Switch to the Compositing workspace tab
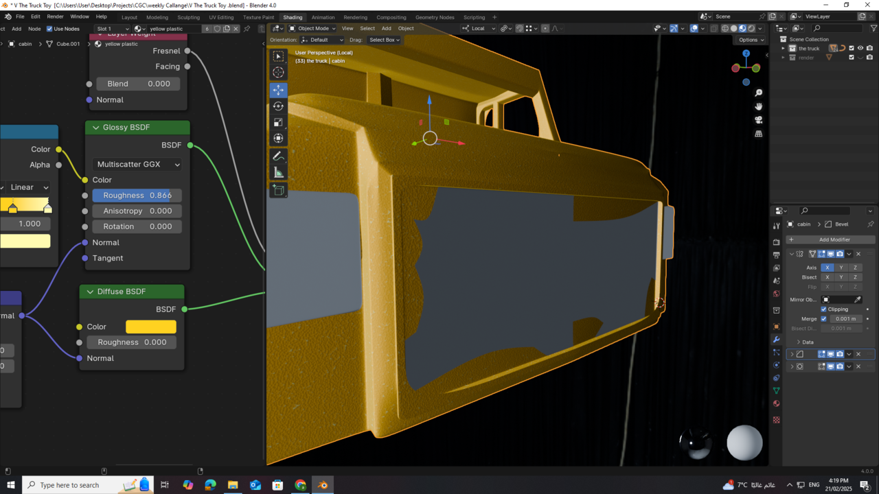The image size is (879, 494). tap(391, 17)
